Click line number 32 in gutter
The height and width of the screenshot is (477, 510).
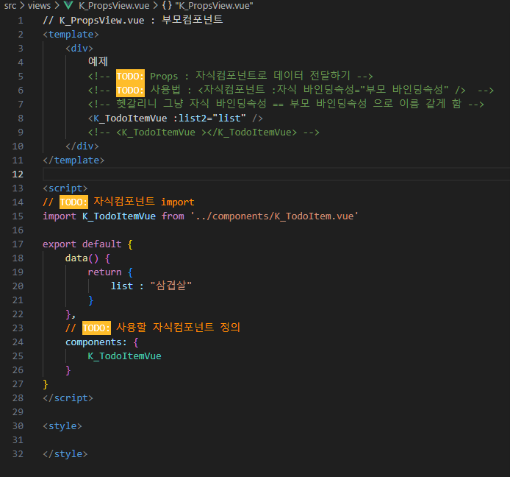click(x=18, y=454)
